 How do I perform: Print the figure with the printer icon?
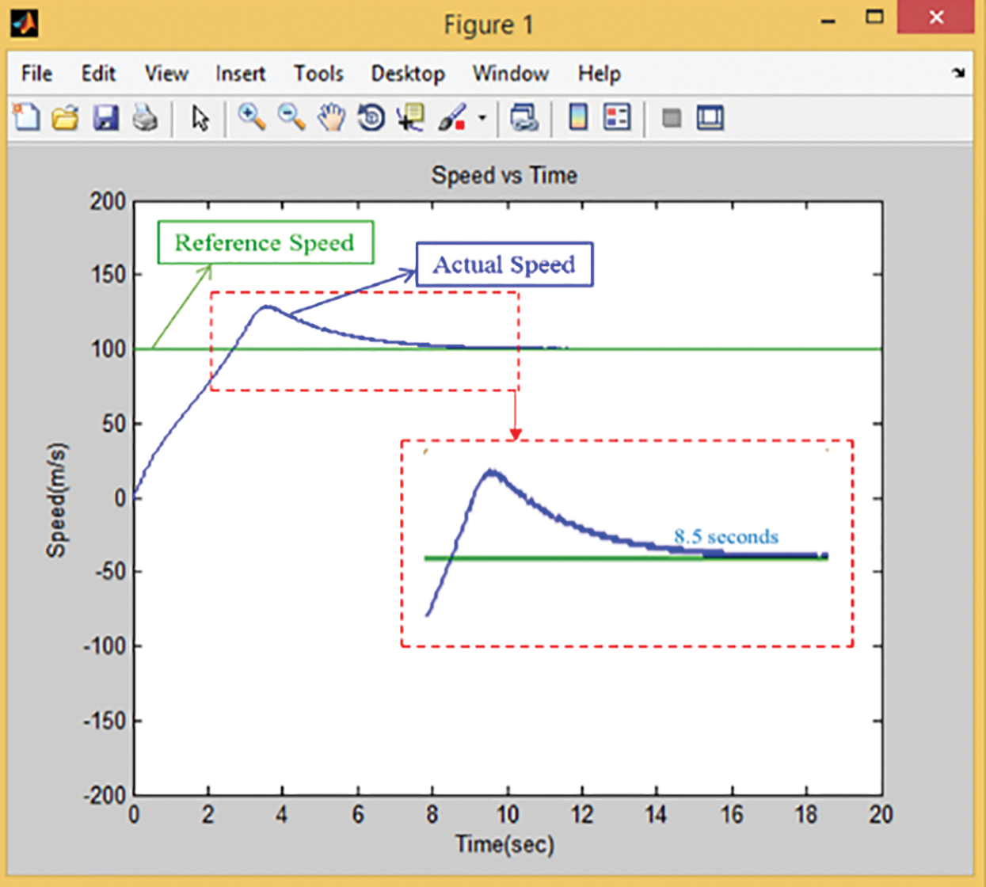point(145,118)
